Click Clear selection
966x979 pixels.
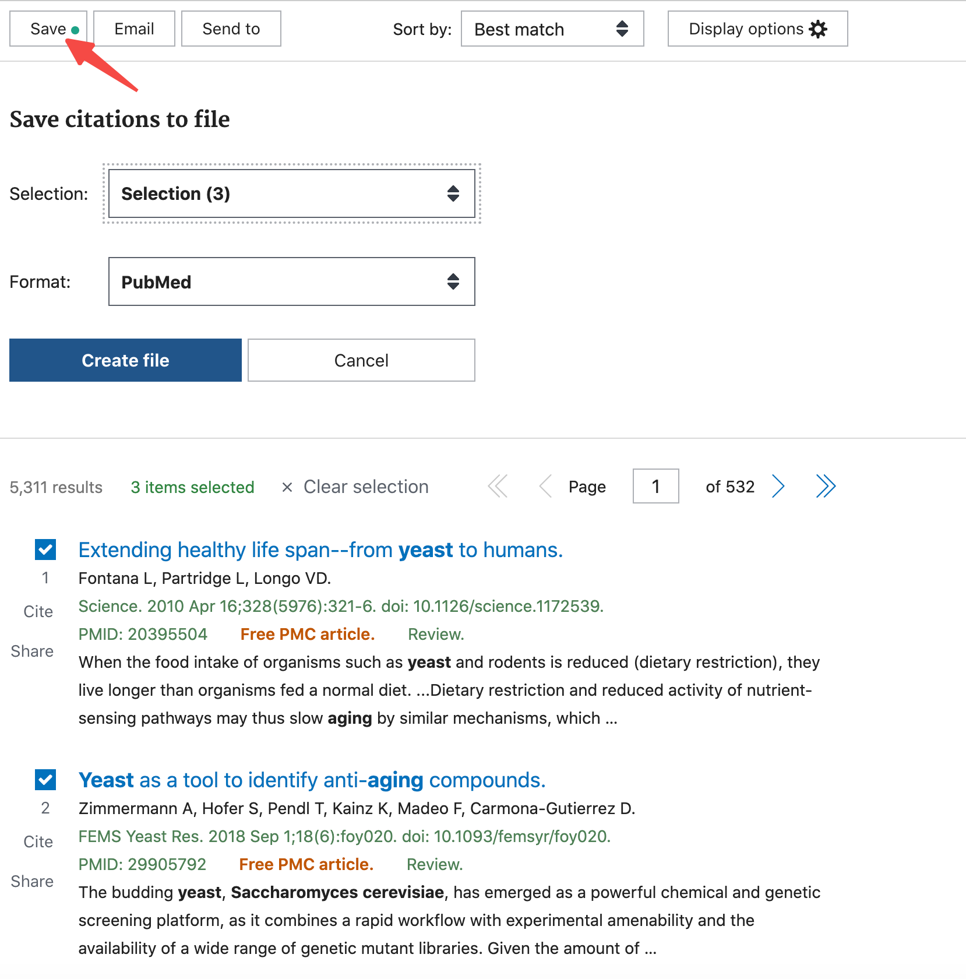(355, 487)
